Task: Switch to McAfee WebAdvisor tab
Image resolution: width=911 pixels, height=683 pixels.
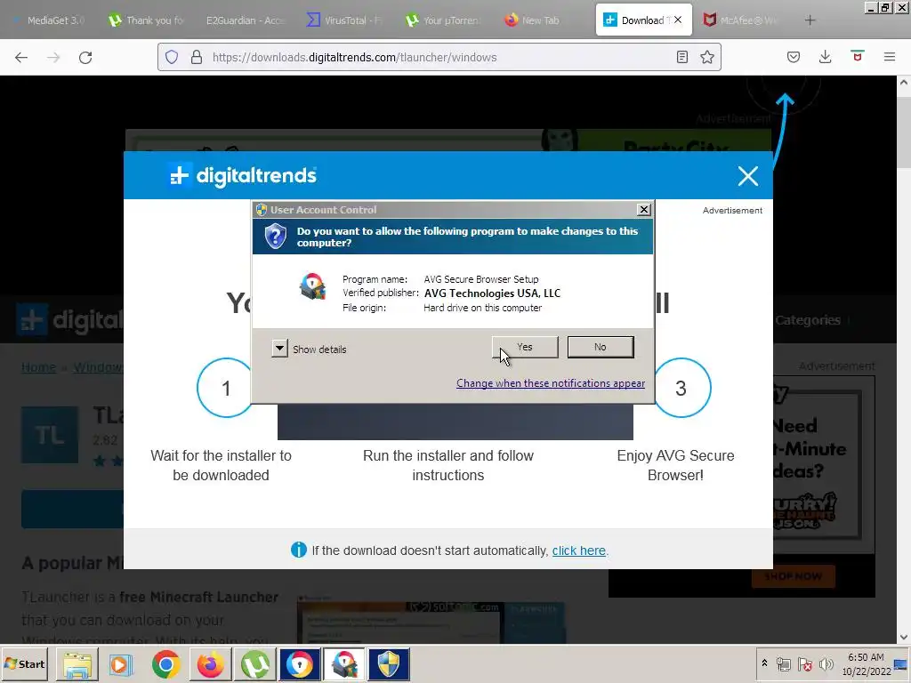Action: tap(741, 20)
